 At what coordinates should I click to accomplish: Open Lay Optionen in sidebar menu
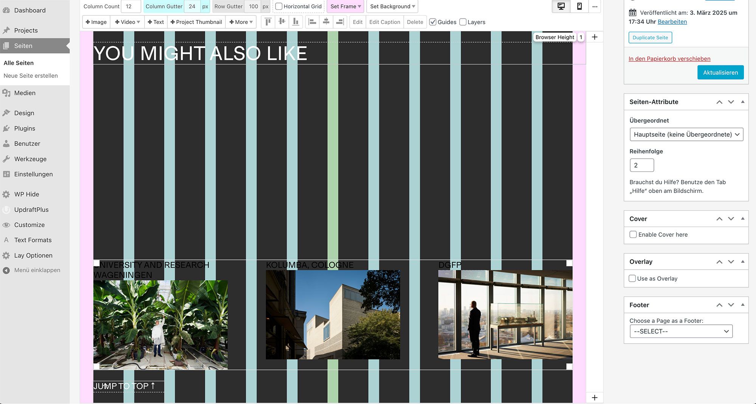tap(33, 255)
